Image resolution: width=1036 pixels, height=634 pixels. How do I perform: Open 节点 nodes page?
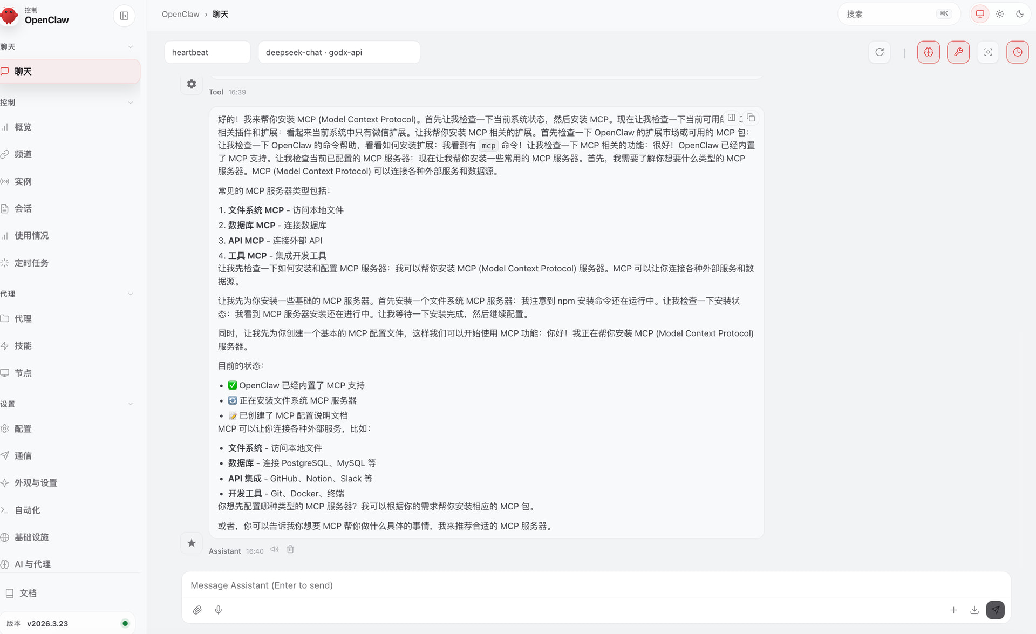(x=70, y=373)
